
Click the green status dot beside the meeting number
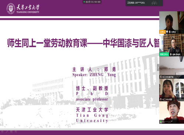pos(84,2)
